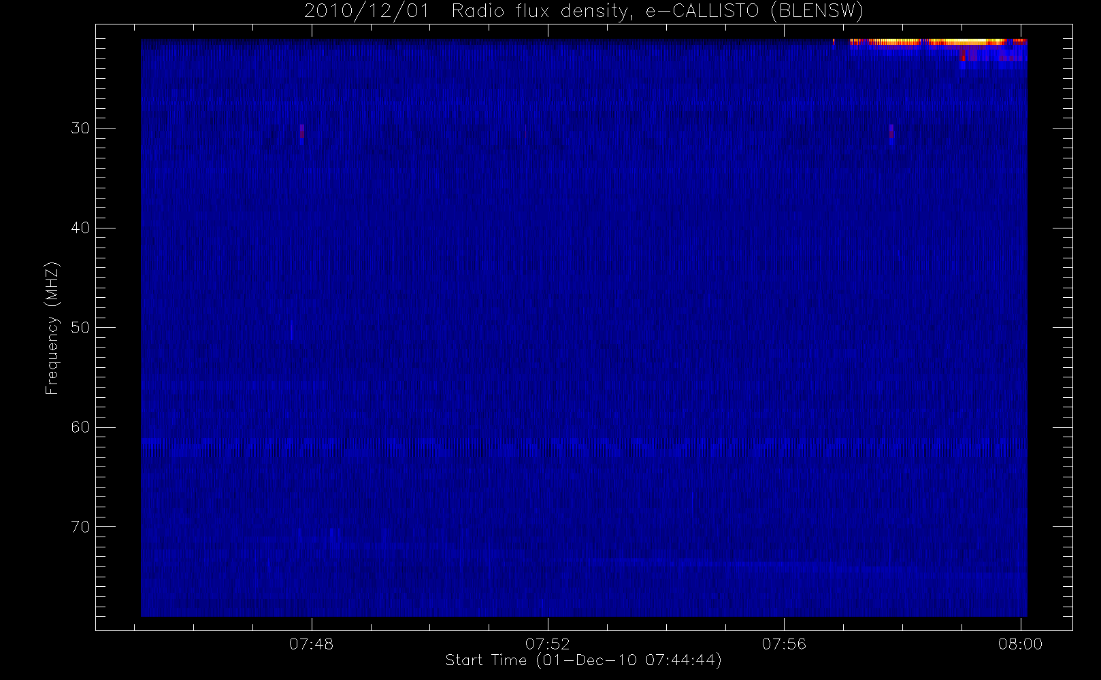The width and height of the screenshot is (1101, 680).
Task: Click the 'Frequency (MHZ)' axis label
Action: tap(52, 328)
